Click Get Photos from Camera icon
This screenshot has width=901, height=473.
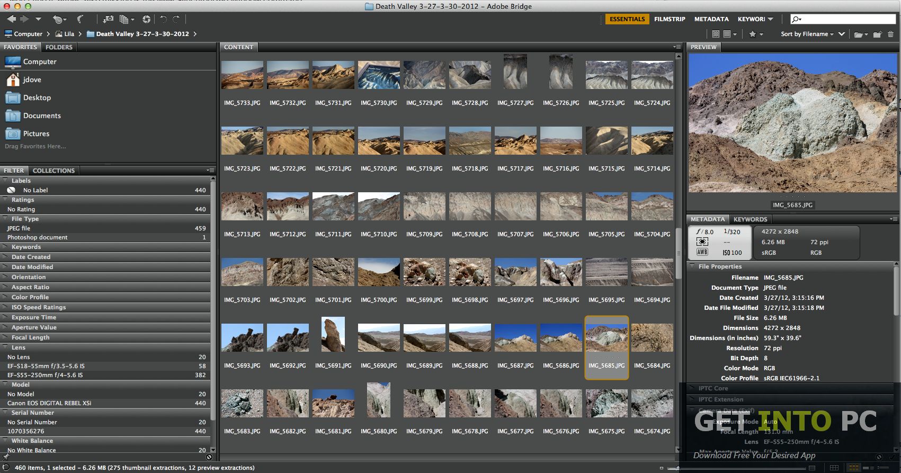(x=108, y=19)
